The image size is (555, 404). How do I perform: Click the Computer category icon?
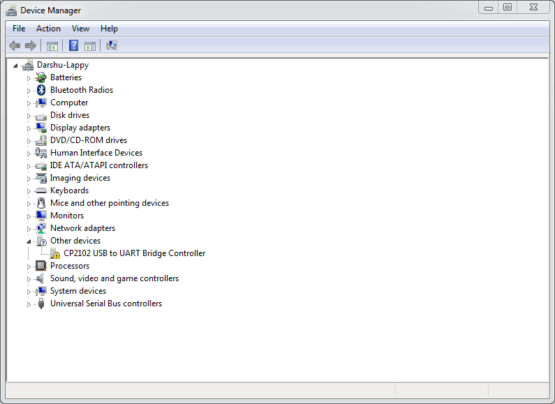tap(41, 103)
